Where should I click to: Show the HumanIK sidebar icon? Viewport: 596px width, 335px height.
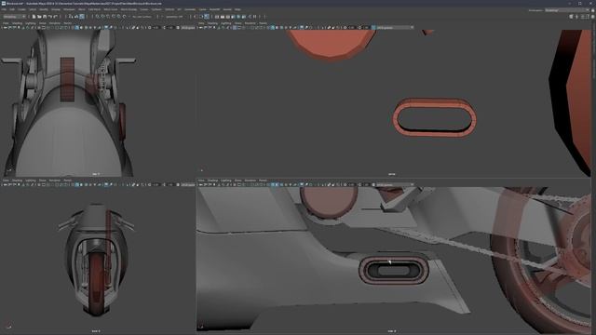click(x=576, y=17)
